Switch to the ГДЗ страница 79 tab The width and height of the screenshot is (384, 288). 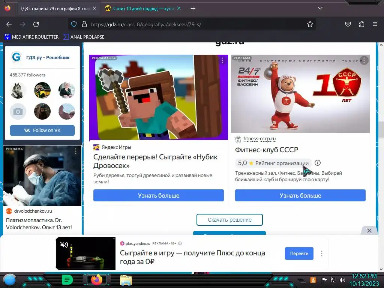(x=55, y=9)
